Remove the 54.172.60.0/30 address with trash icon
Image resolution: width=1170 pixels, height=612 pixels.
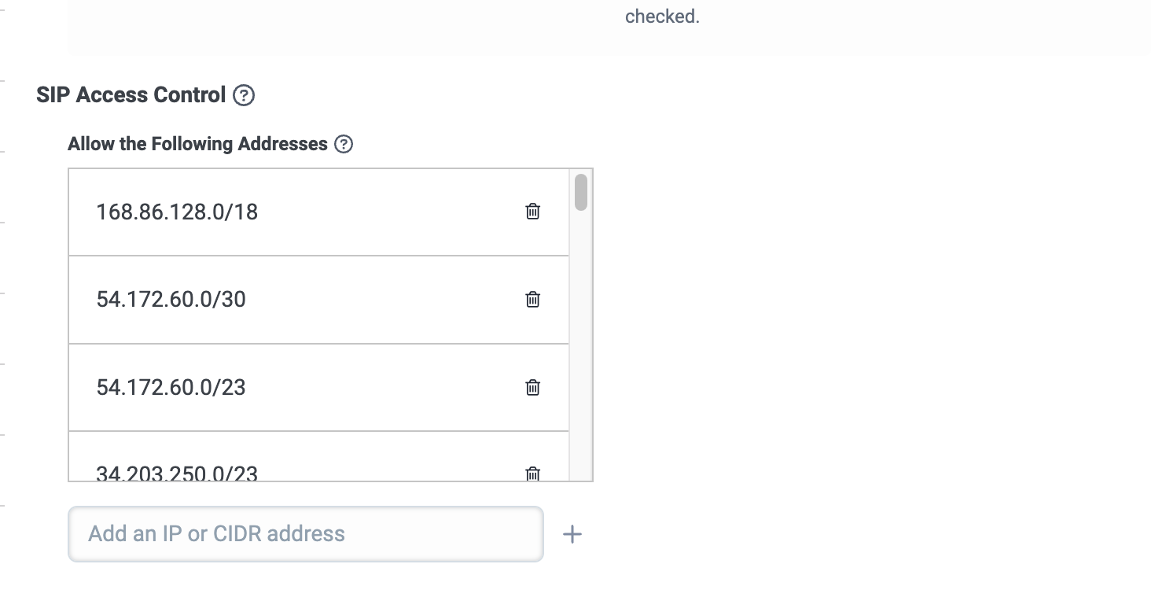[532, 300]
